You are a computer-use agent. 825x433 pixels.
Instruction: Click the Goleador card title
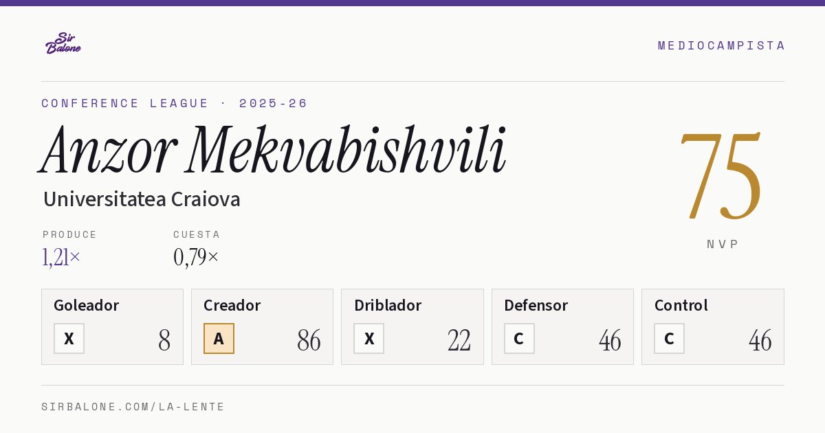tap(87, 305)
